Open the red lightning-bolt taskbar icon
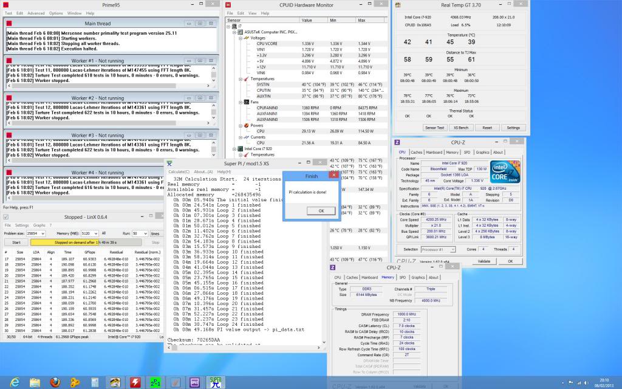 [135, 382]
